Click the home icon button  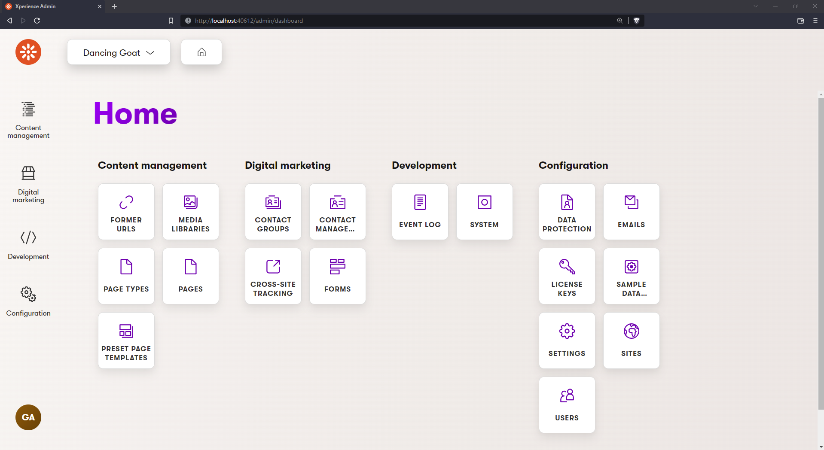201,52
